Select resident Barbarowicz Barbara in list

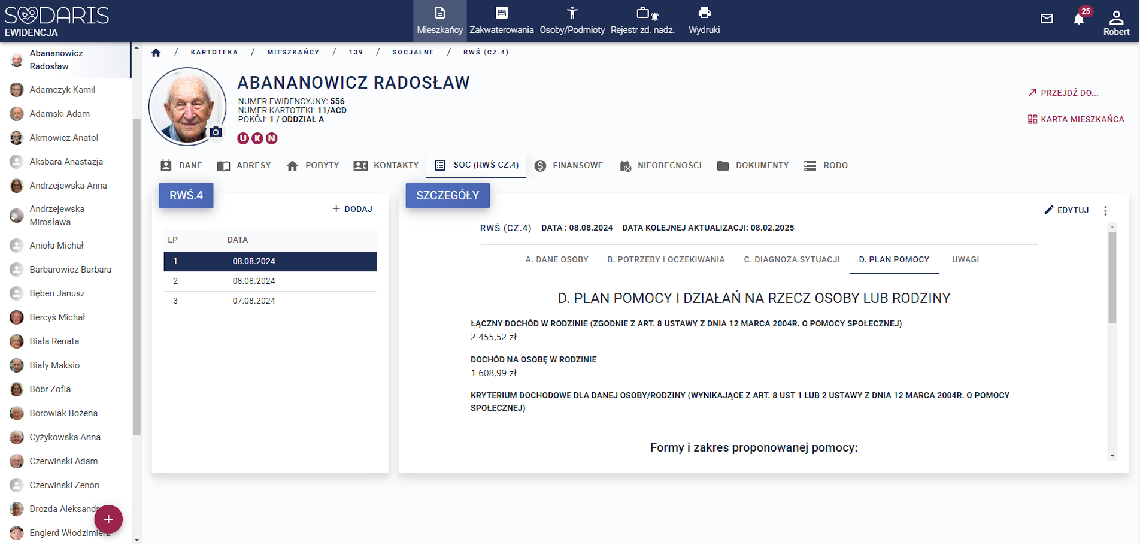pos(70,270)
